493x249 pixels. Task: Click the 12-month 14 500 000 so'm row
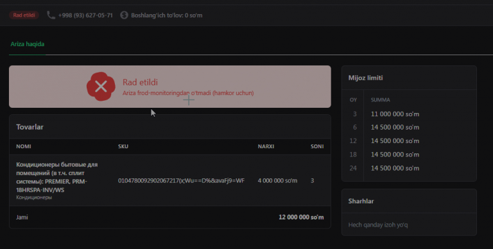click(x=395, y=141)
